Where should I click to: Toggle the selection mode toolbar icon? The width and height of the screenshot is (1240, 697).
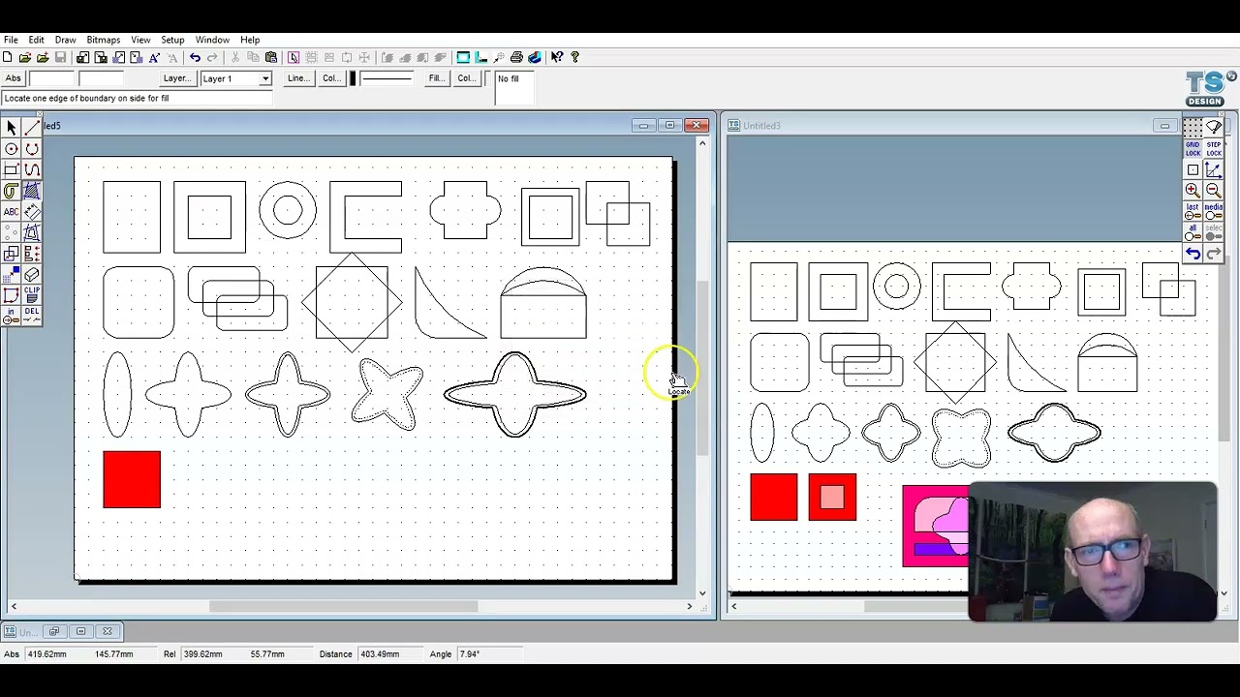(294, 58)
